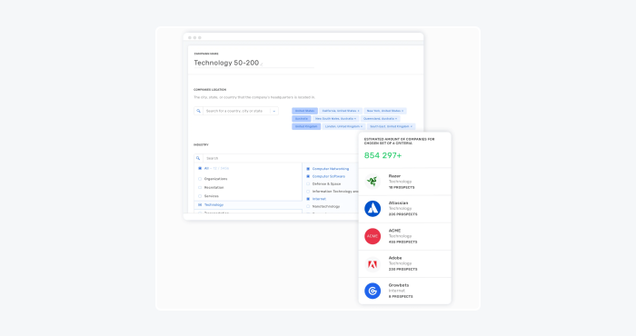Click the red ACME logo icon
Screen dimensions: 636x336
pyautogui.click(x=373, y=236)
